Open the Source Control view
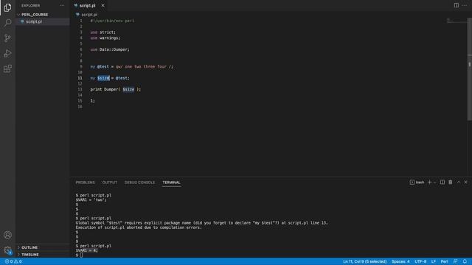The width and height of the screenshot is (472, 265). (x=7, y=38)
